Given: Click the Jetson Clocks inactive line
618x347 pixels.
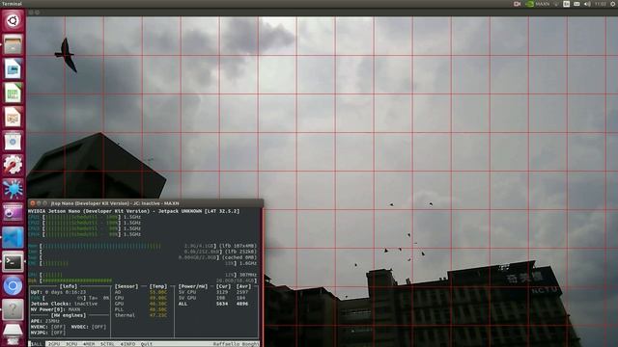Looking at the screenshot, I should [64, 304].
